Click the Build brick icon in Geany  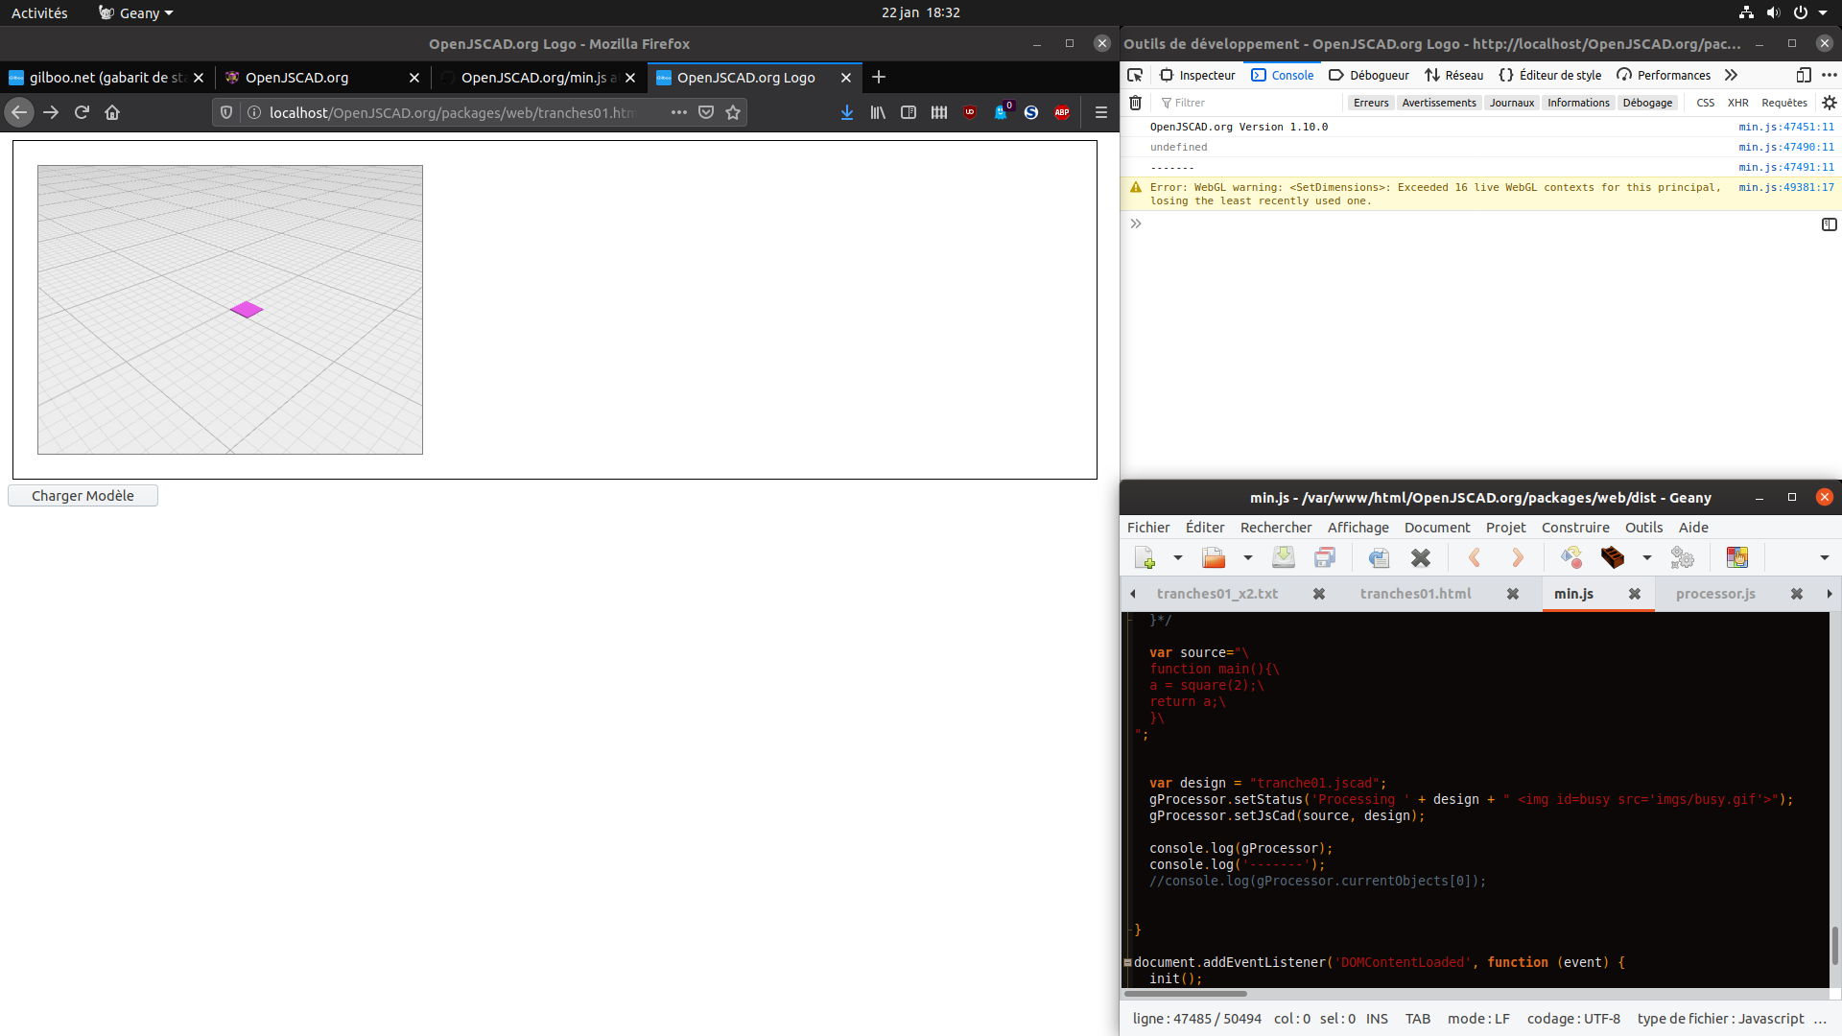[1614, 557]
